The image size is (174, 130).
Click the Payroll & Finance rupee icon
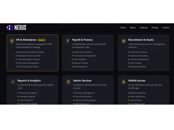68,41
